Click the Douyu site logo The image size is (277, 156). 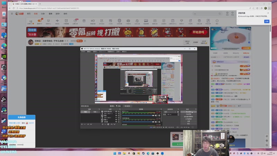tap(19, 14)
